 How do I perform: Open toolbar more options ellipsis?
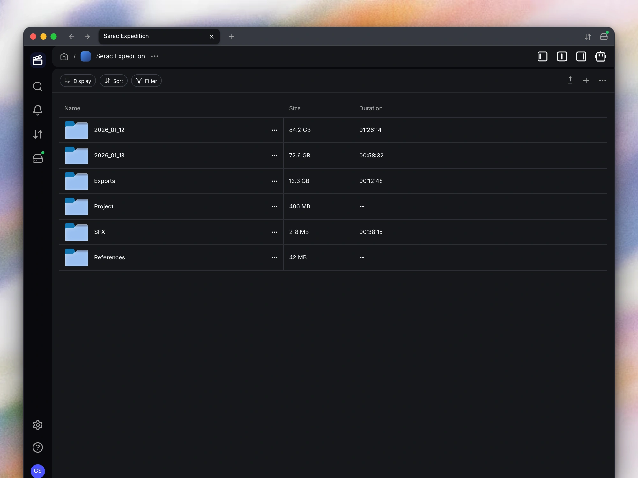(602, 81)
